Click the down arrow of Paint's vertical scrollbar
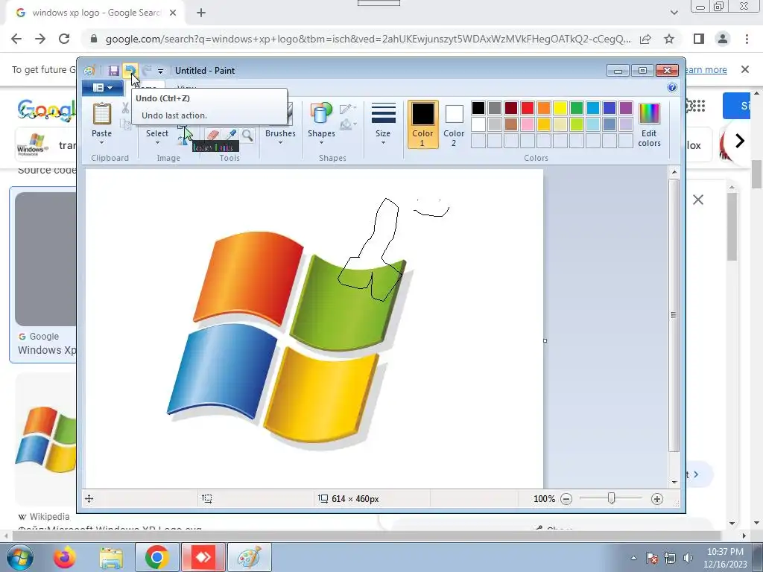 pyautogui.click(x=674, y=482)
